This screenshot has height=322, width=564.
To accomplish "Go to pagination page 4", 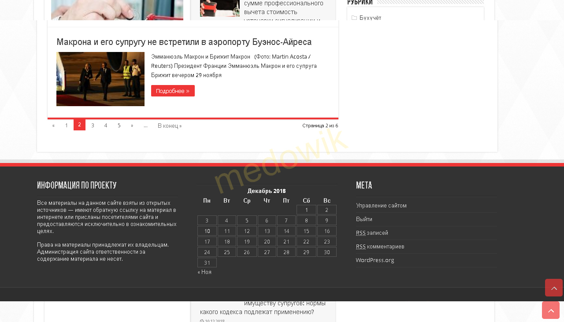I will pyautogui.click(x=106, y=126).
